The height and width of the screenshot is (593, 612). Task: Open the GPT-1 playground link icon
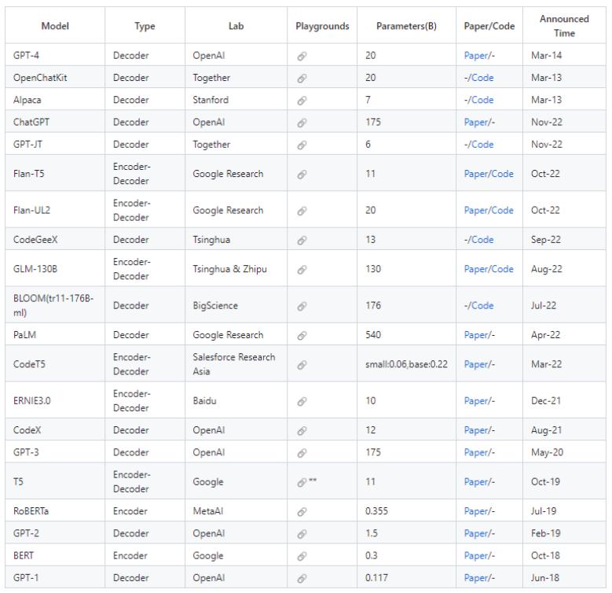point(301,577)
